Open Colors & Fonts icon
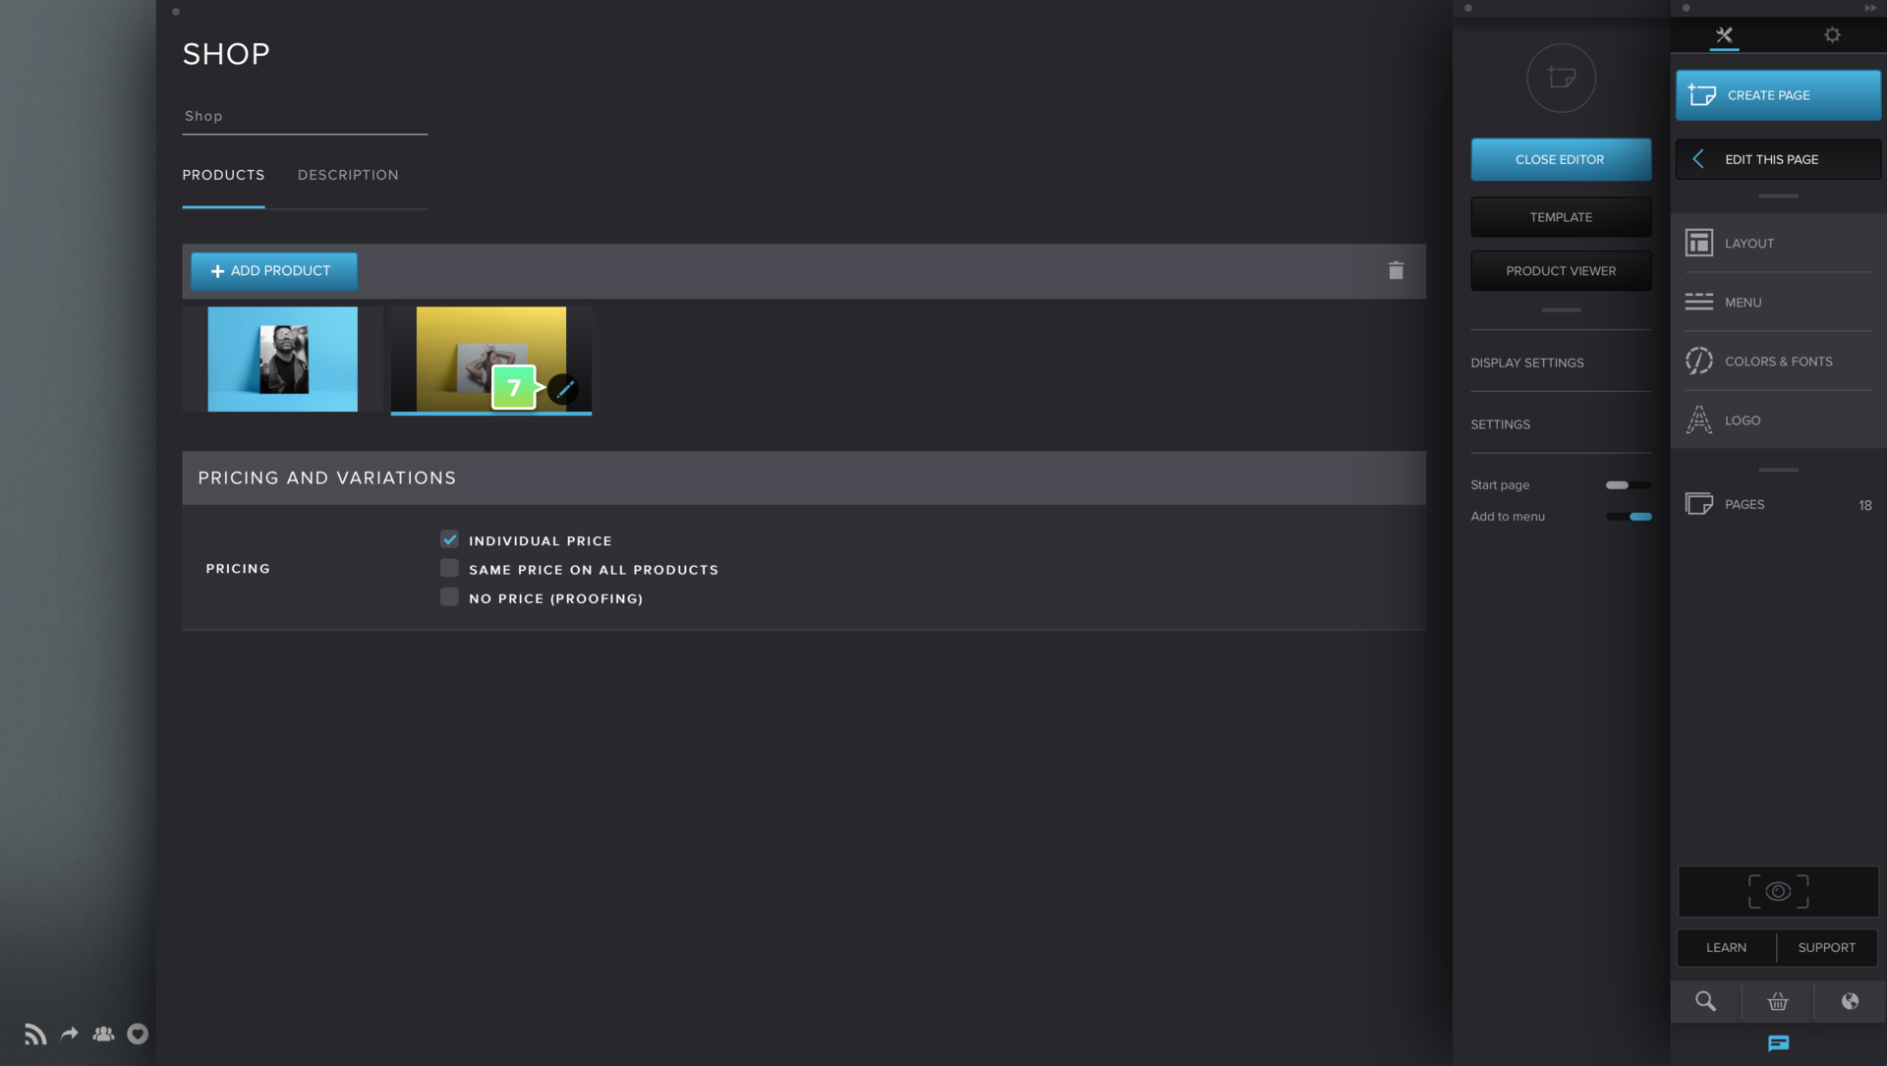 [x=1699, y=361]
